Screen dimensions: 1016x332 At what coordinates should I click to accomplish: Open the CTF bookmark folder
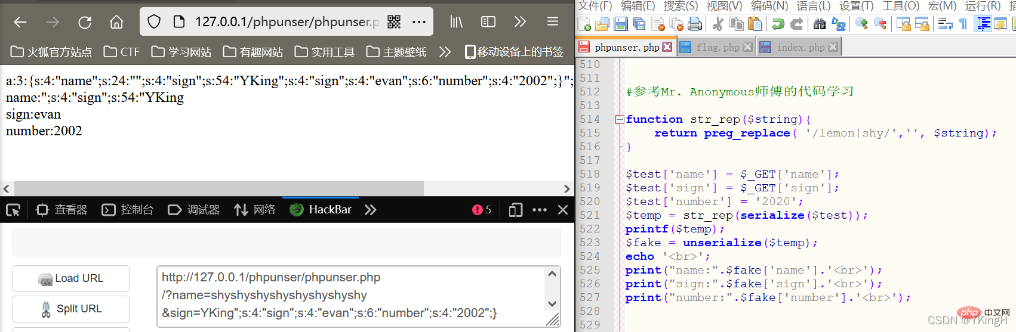pos(122,52)
